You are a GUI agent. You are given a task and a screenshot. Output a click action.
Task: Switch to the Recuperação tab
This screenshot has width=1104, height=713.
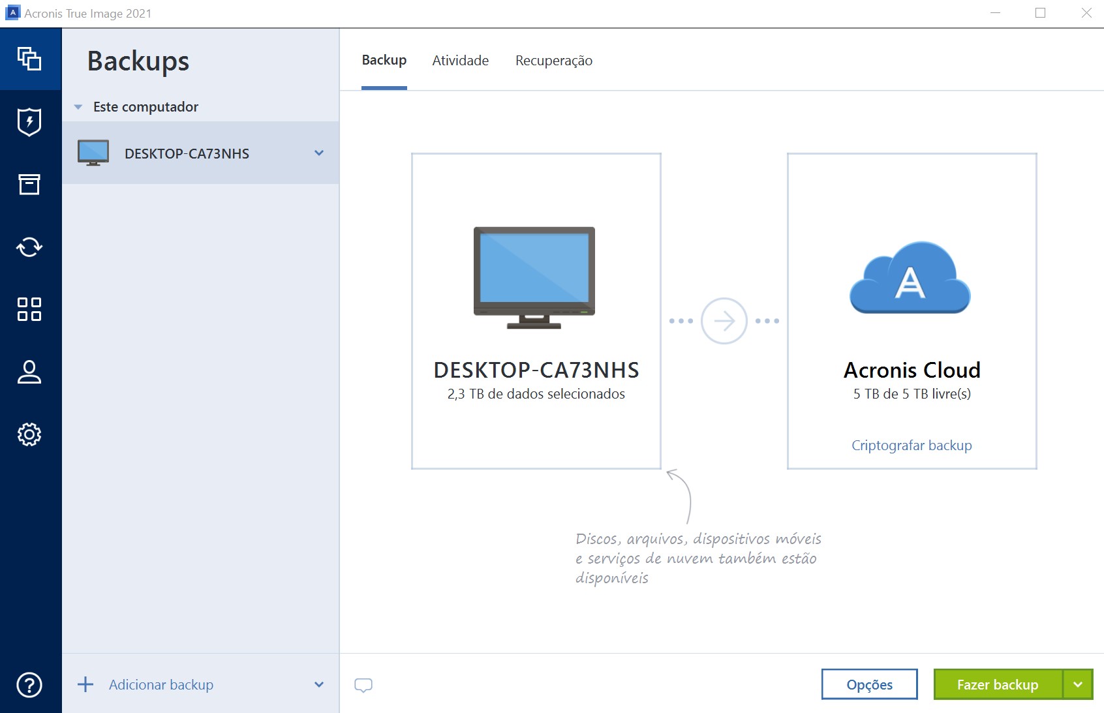554,61
